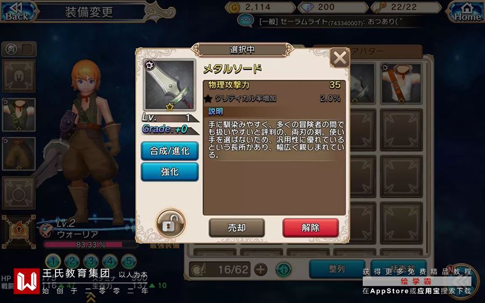The height and width of the screenshot is (303, 485).
Task: Select deck slot number 3
Action: [91, 262]
